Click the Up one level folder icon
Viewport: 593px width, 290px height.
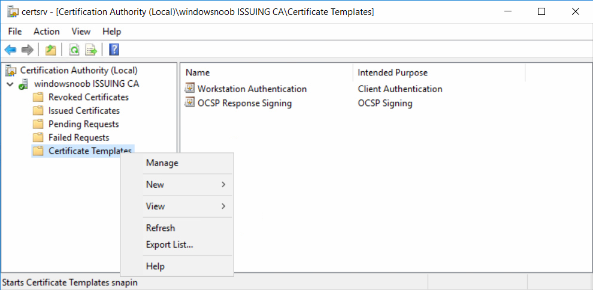coord(51,50)
